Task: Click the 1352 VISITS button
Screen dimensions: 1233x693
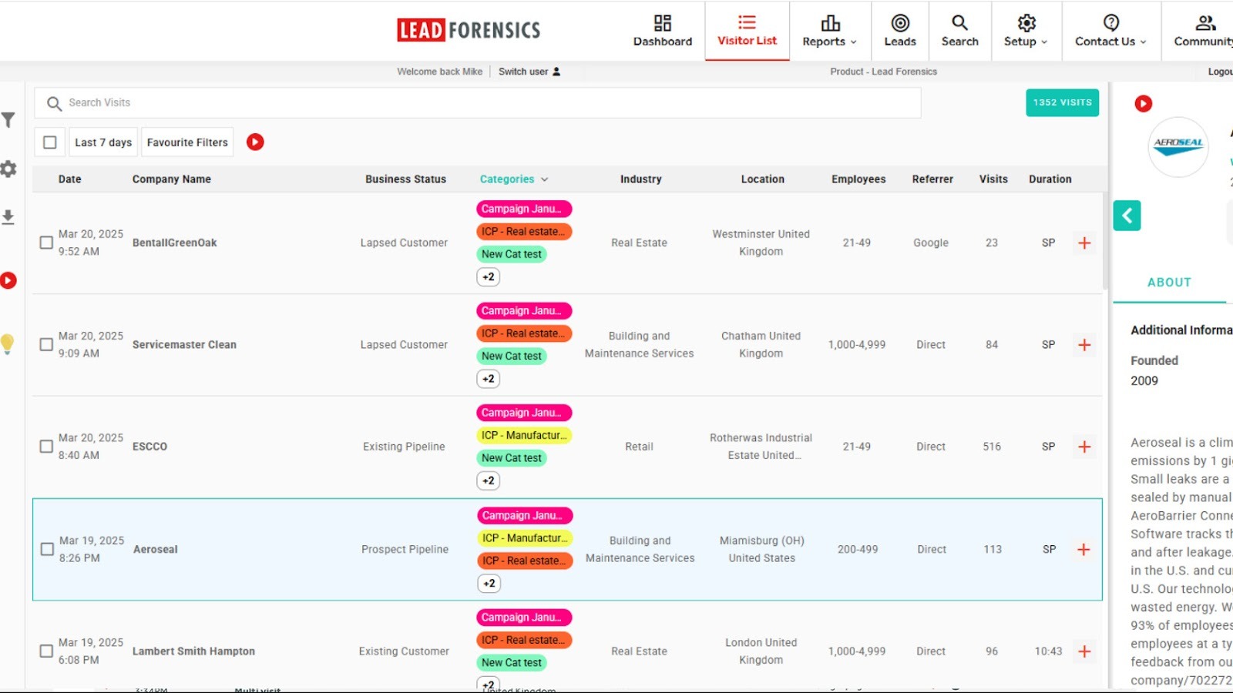Action: (x=1062, y=102)
